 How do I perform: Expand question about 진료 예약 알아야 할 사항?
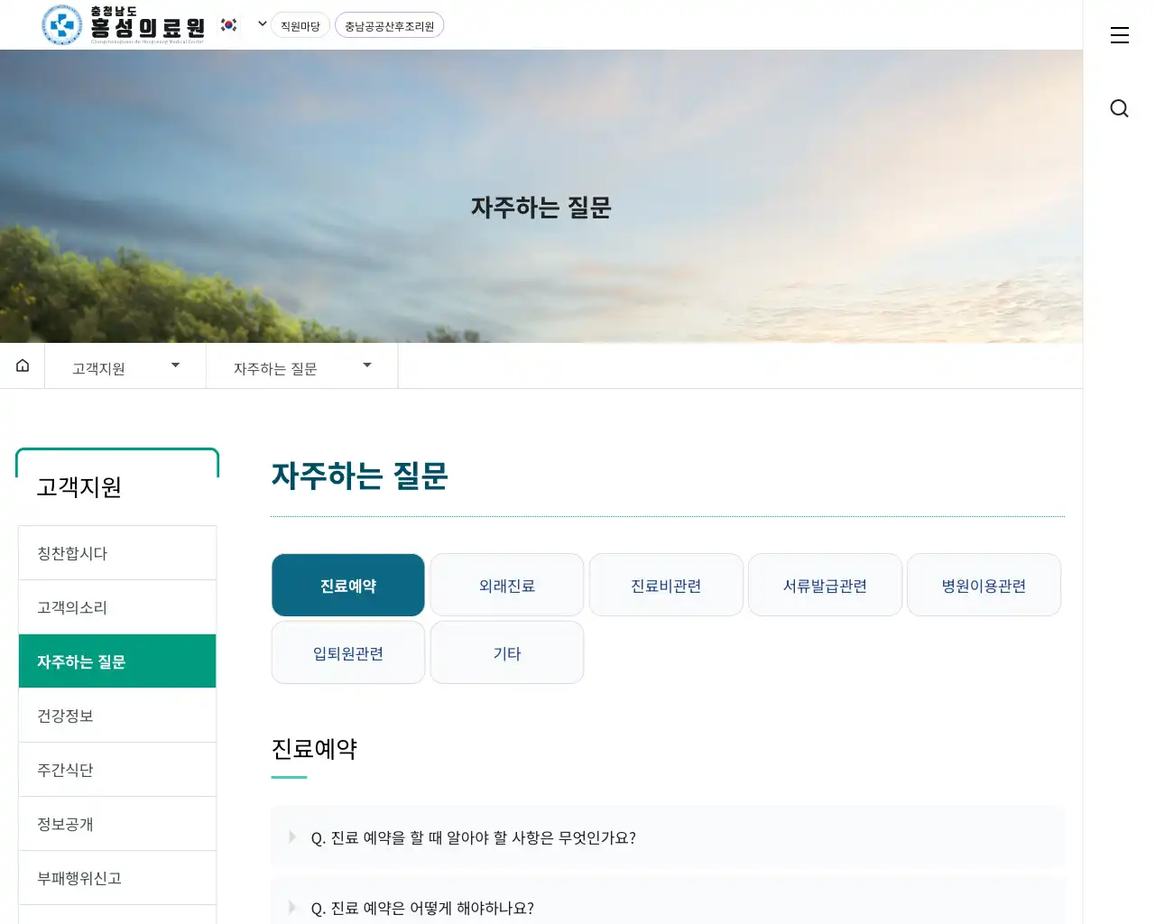[x=473, y=837]
